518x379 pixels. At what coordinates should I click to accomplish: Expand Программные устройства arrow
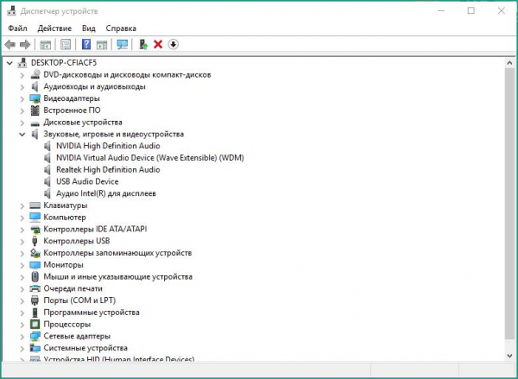[22, 313]
